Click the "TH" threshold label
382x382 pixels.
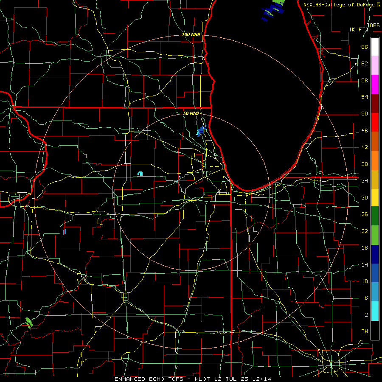pos(365,331)
